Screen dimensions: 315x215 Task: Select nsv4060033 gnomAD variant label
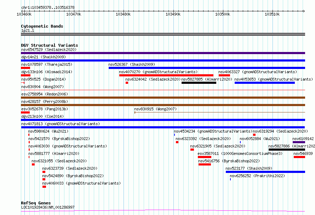point(81,183)
